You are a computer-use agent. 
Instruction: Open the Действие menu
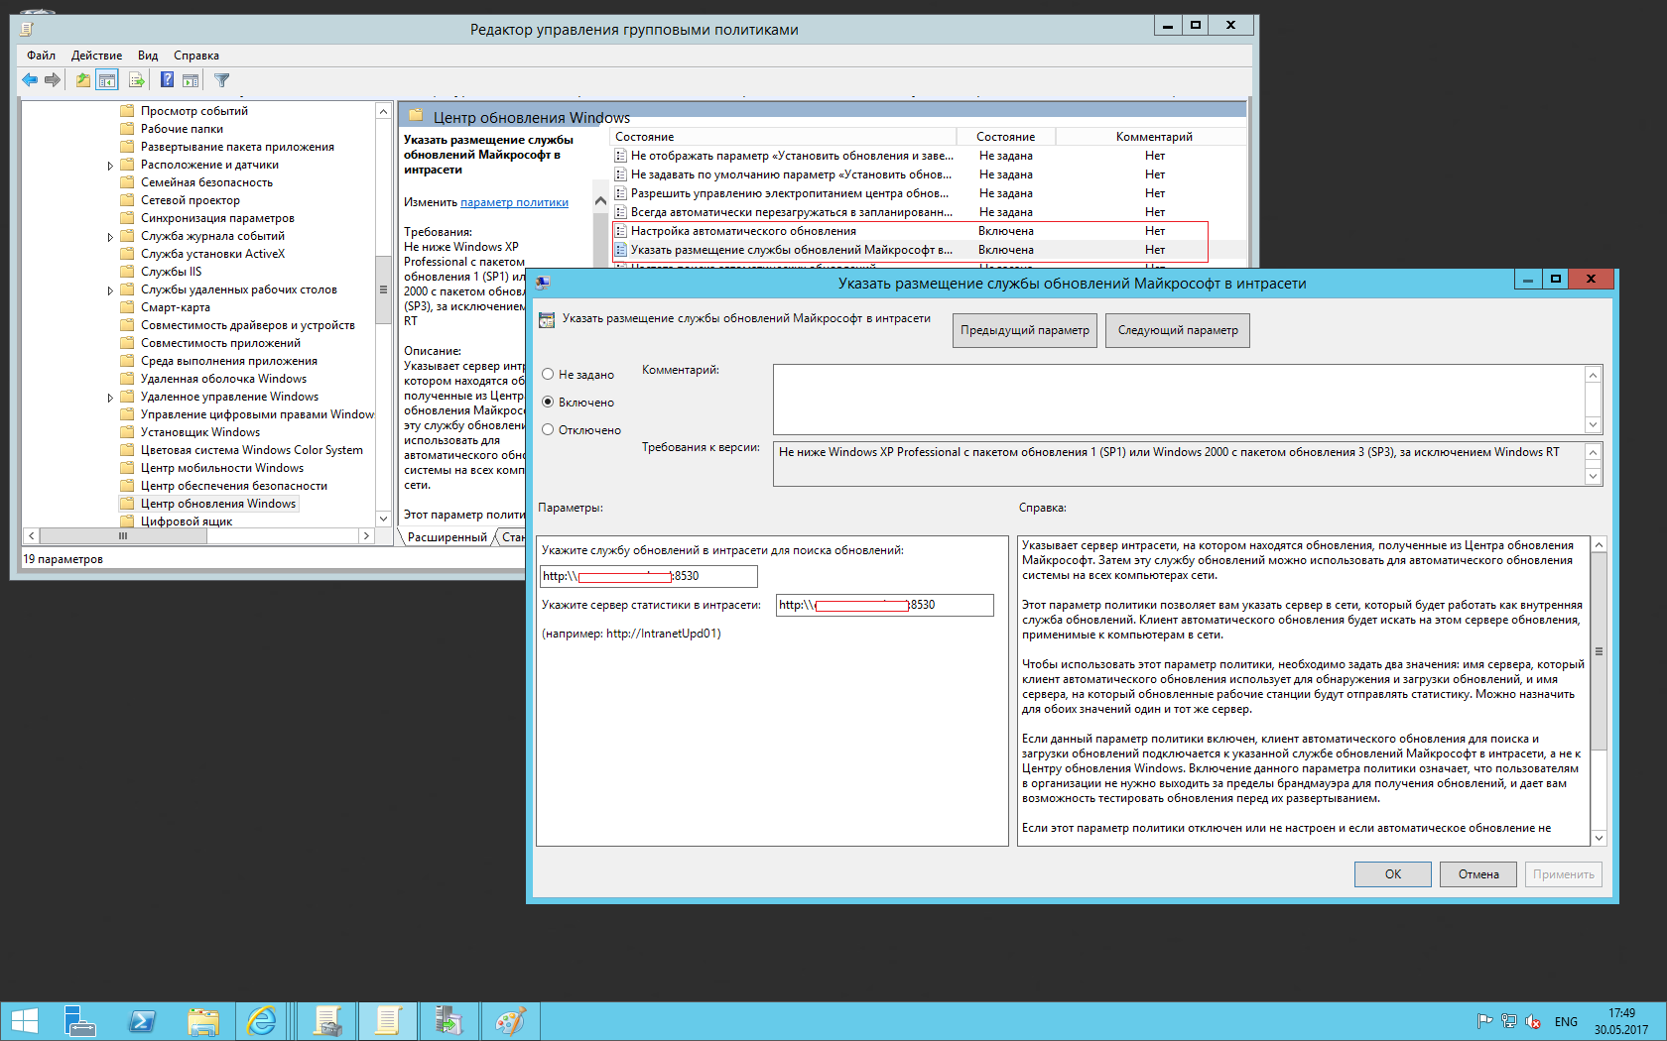[x=96, y=56]
